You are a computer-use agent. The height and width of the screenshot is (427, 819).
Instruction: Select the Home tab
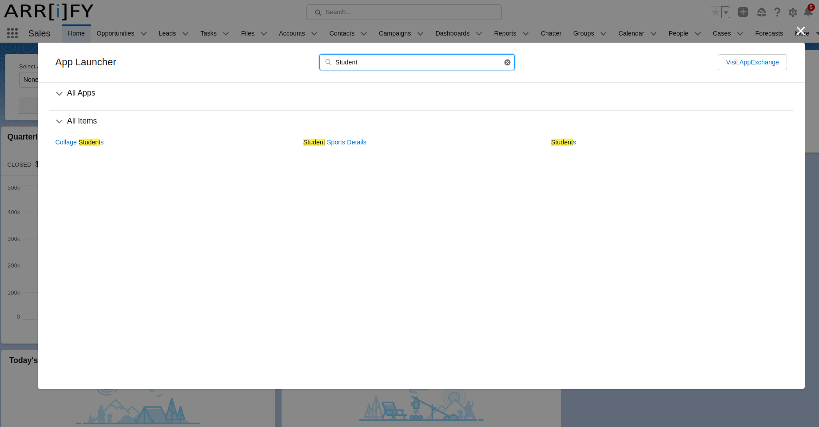point(76,33)
